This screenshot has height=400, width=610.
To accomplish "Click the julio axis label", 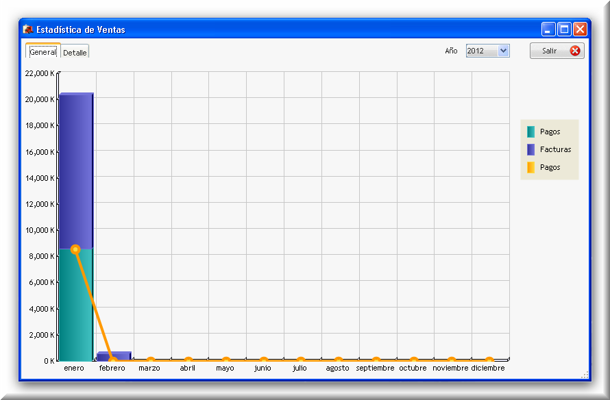I will (x=300, y=368).
